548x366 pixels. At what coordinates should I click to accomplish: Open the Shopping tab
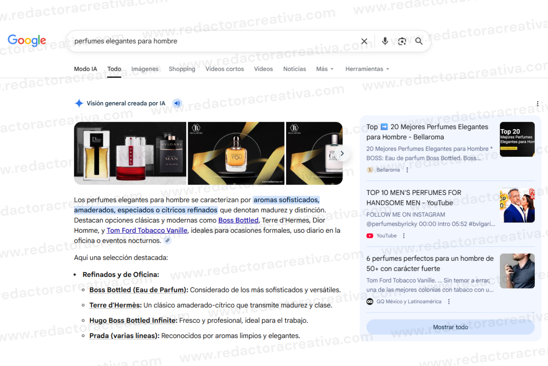point(182,69)
